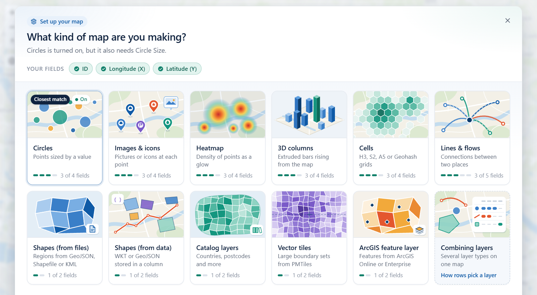The height and width of the screenshot is (295, 537).
Task: Open the Combining layers preview thumbnail
Action: [x=472, y=214]
